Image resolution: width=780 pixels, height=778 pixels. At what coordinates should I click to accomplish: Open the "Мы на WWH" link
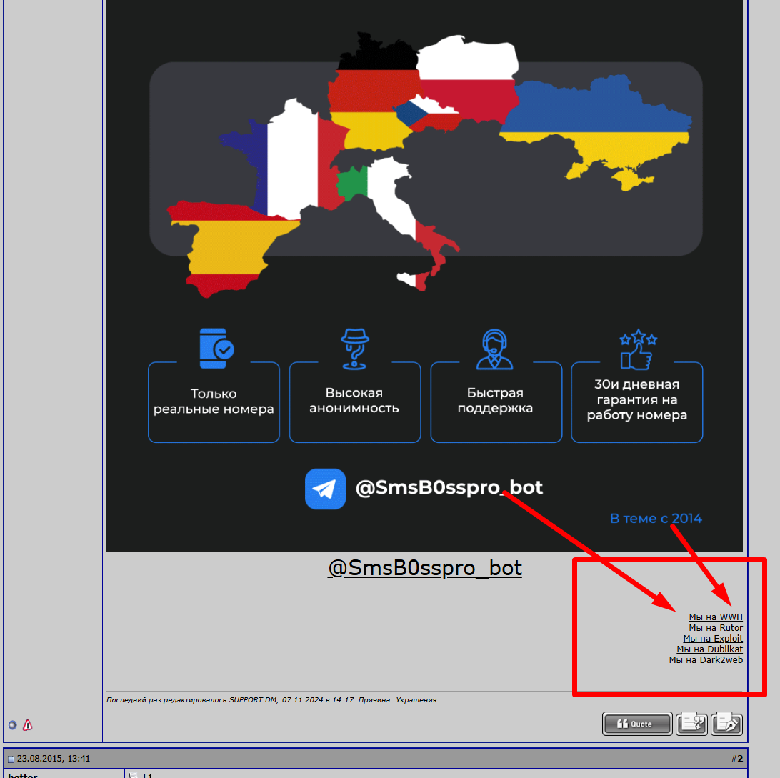point(715,617)
